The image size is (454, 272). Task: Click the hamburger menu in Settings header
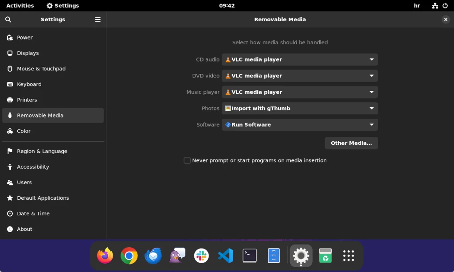point(98,19)
